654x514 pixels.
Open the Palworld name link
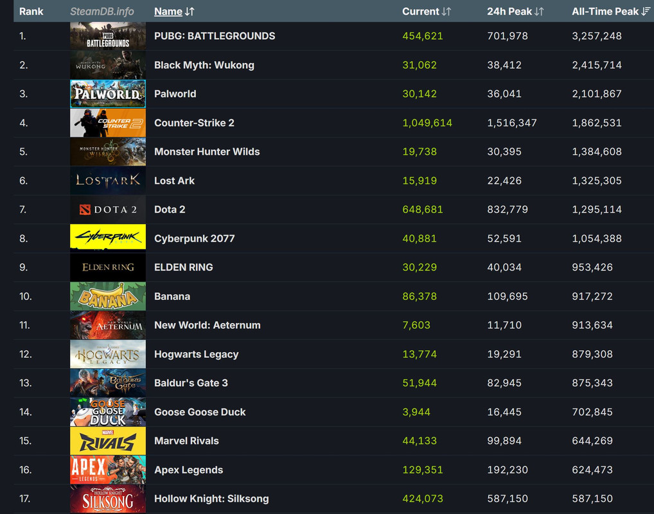[x=175, y=94]
